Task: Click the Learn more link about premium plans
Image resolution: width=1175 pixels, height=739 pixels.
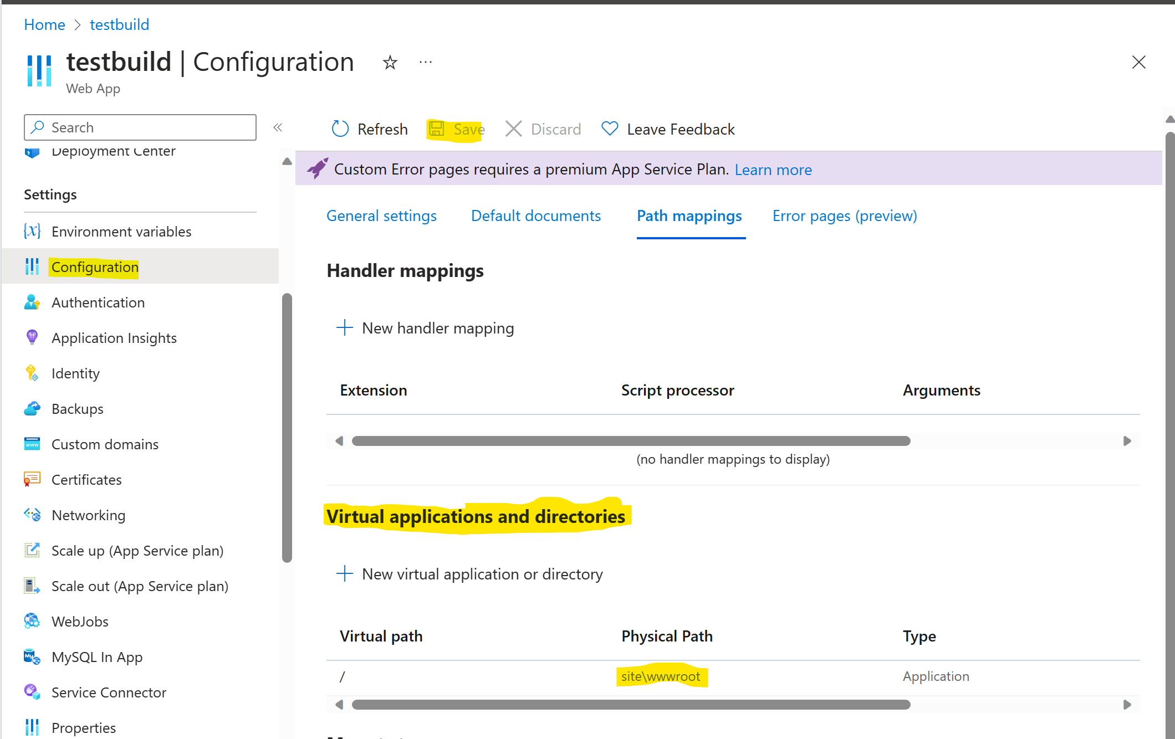Action: pyautogui.click(x=773, y=170)
